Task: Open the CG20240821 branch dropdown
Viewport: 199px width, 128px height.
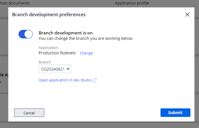Action: (x=55, y=69)
